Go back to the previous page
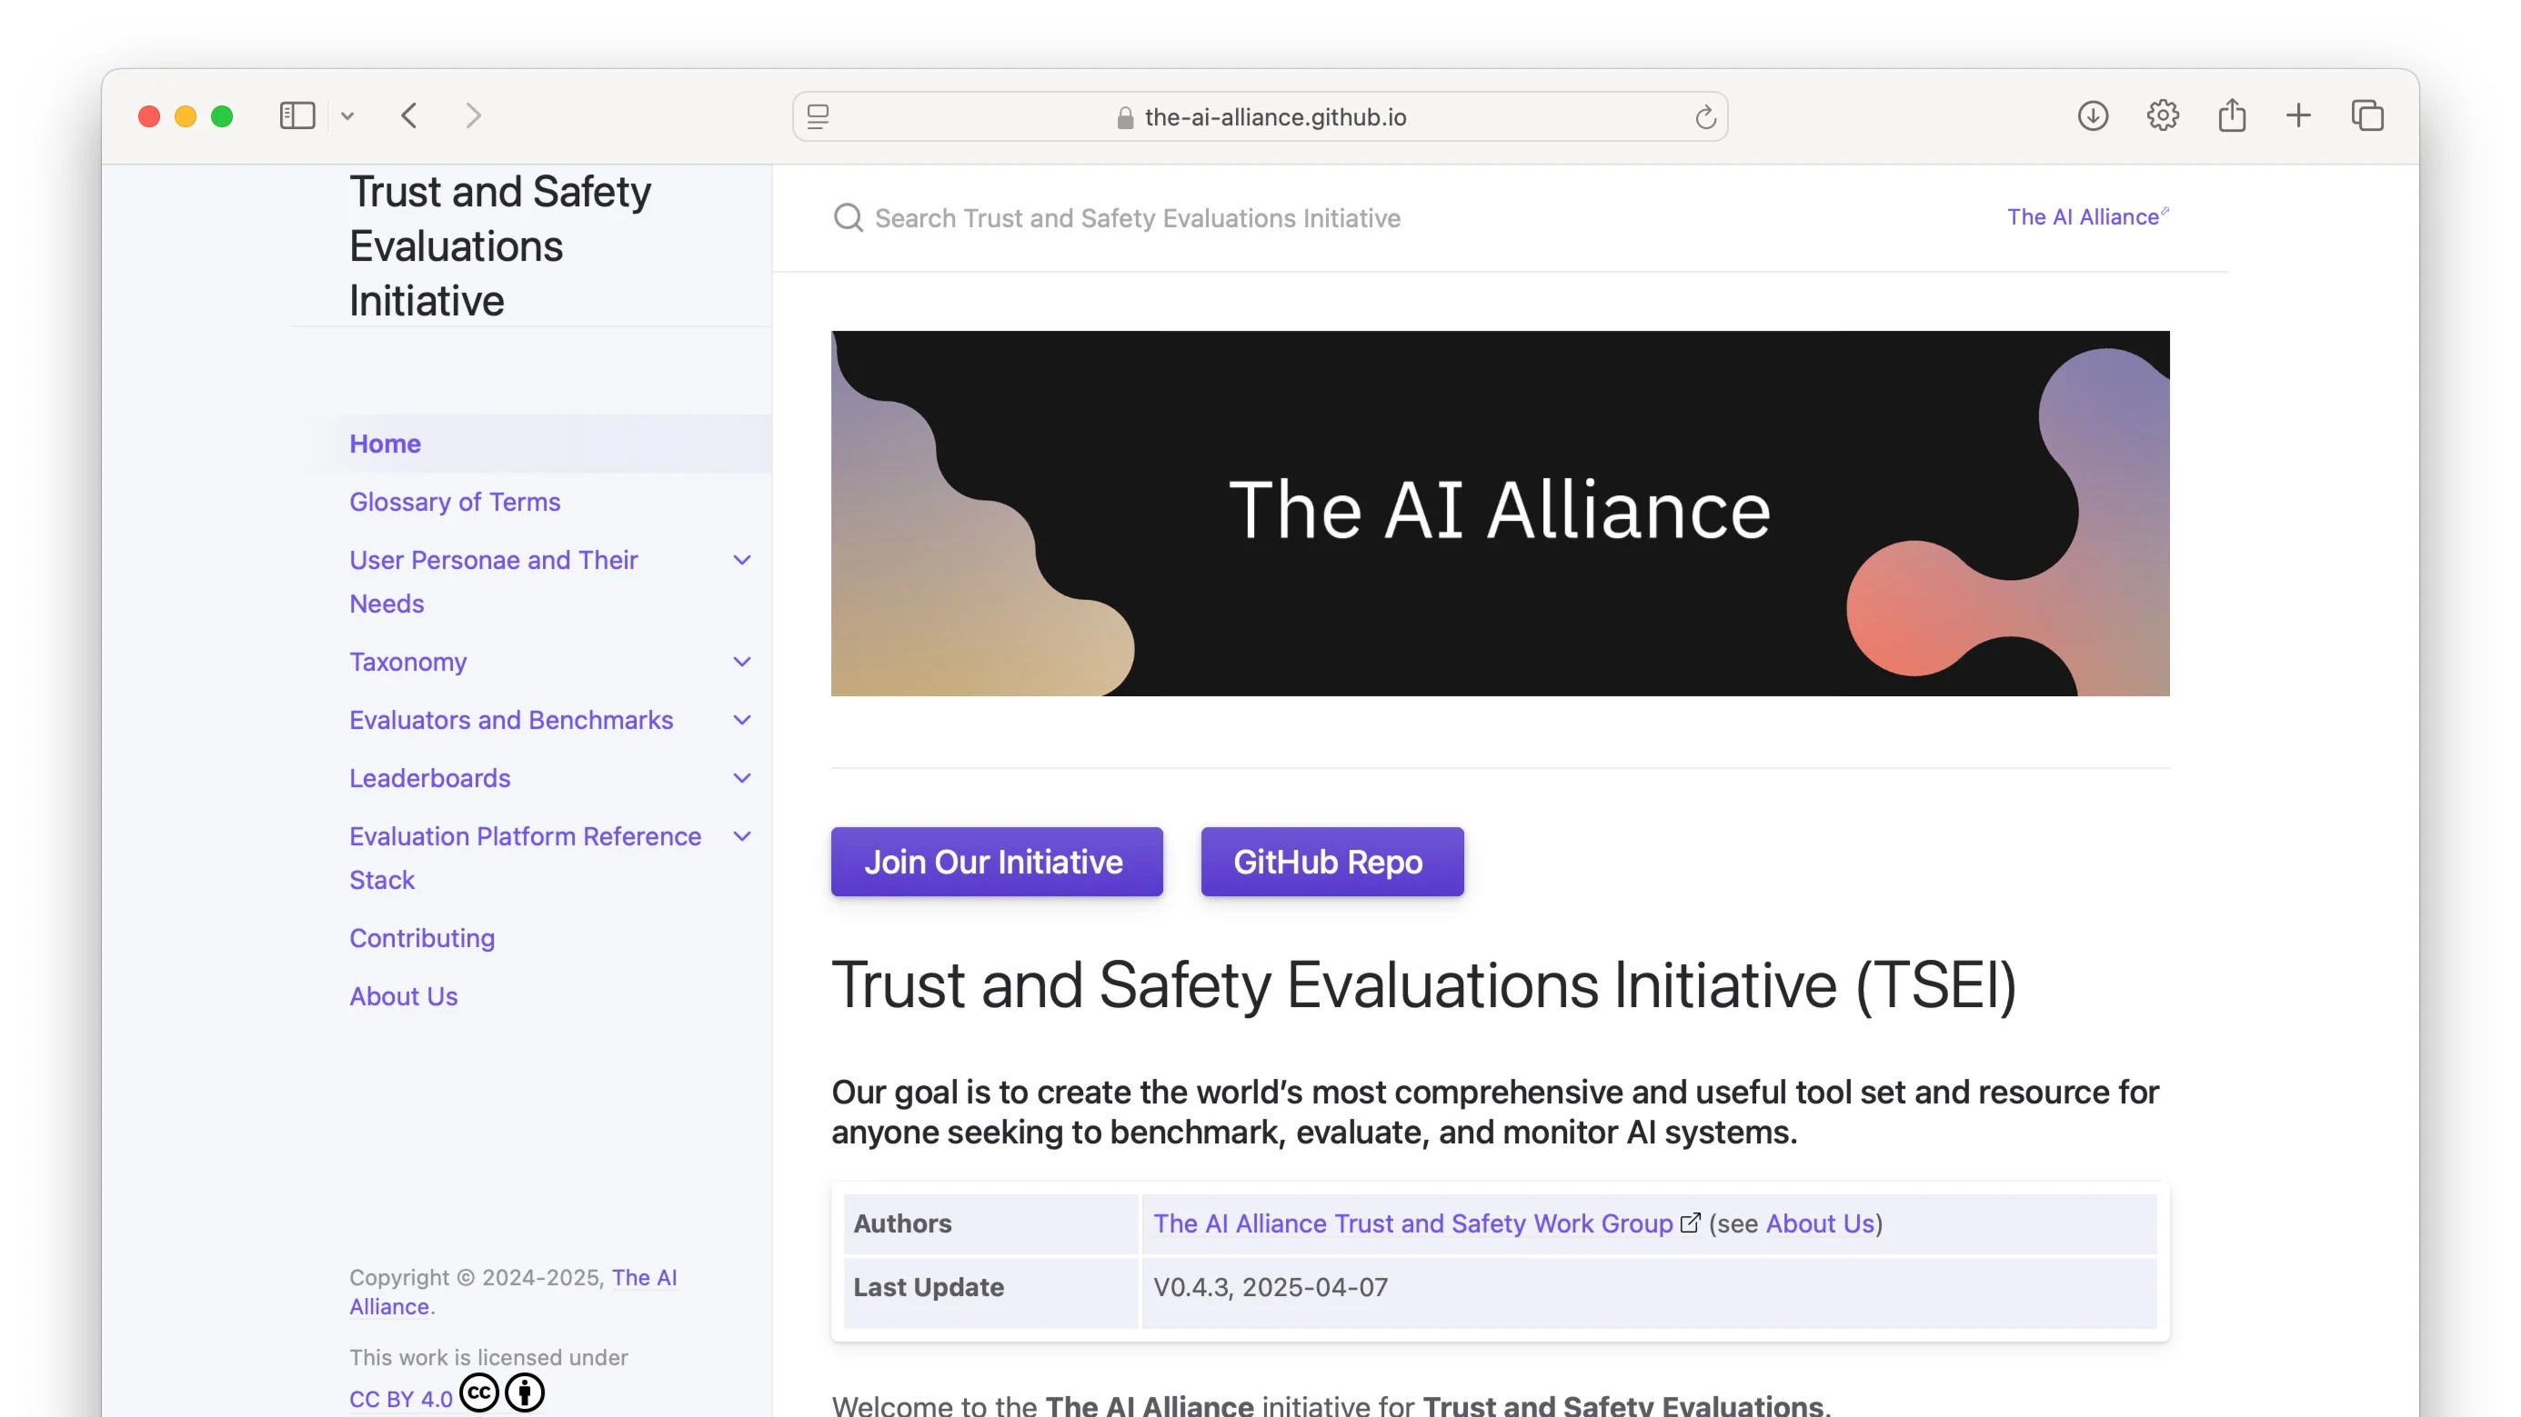The image size is (2521, 1417). tap(409, 116)
